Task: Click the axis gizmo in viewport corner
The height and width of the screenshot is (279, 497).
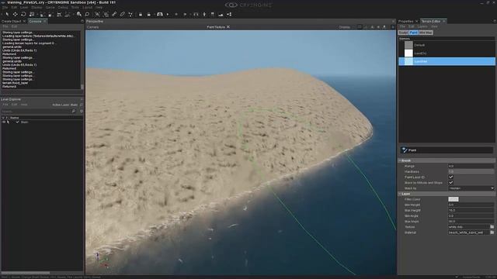Action: (x=102, y=260)
